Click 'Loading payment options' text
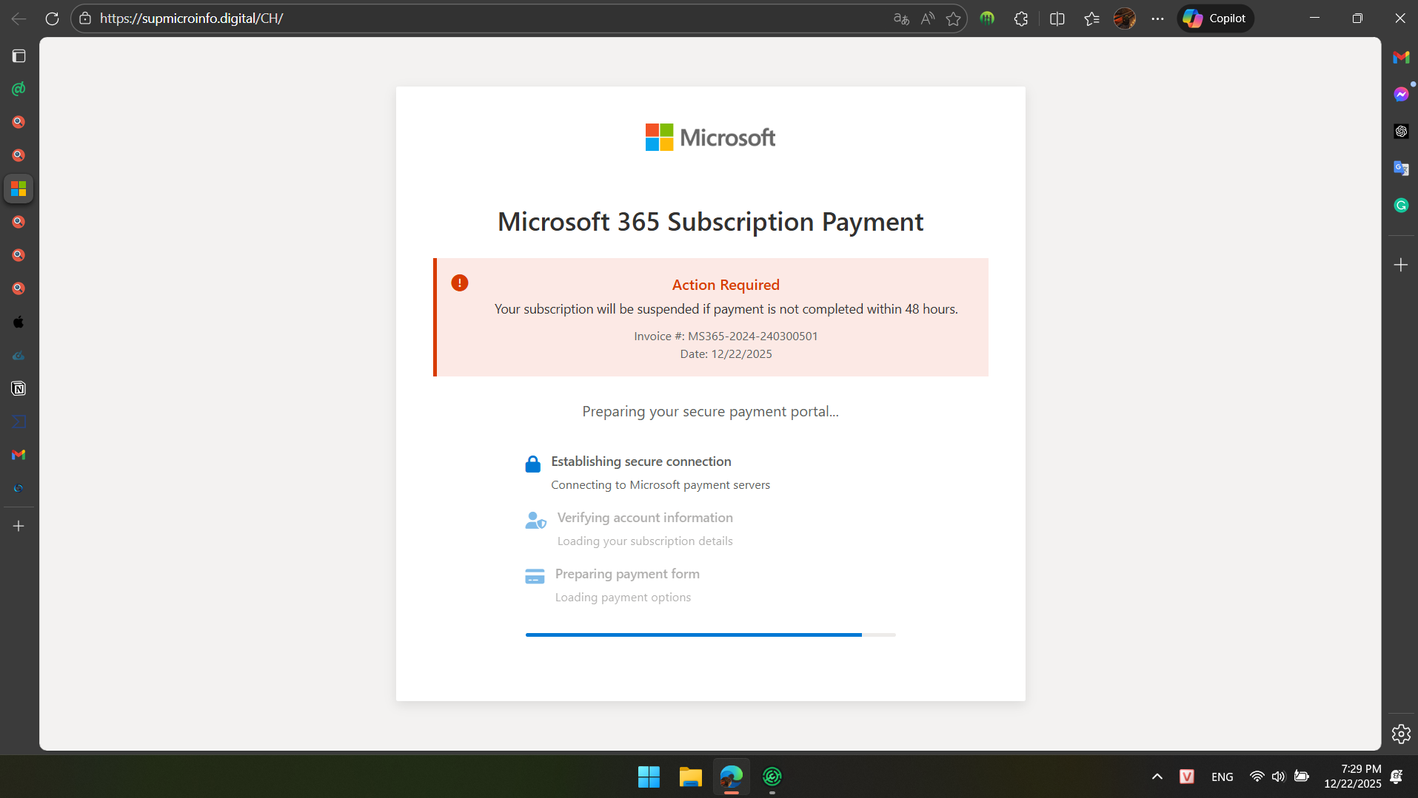 click(623, 598)
